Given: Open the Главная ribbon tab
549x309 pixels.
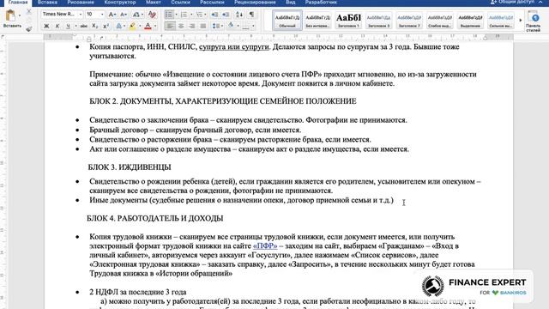Looking at the screenshot, I should click(18, 2).
